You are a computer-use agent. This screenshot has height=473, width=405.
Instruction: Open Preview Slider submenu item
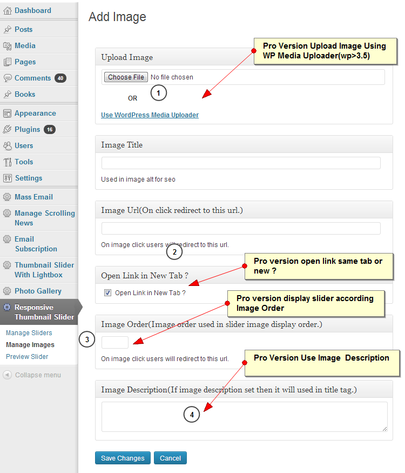(27, 357)
